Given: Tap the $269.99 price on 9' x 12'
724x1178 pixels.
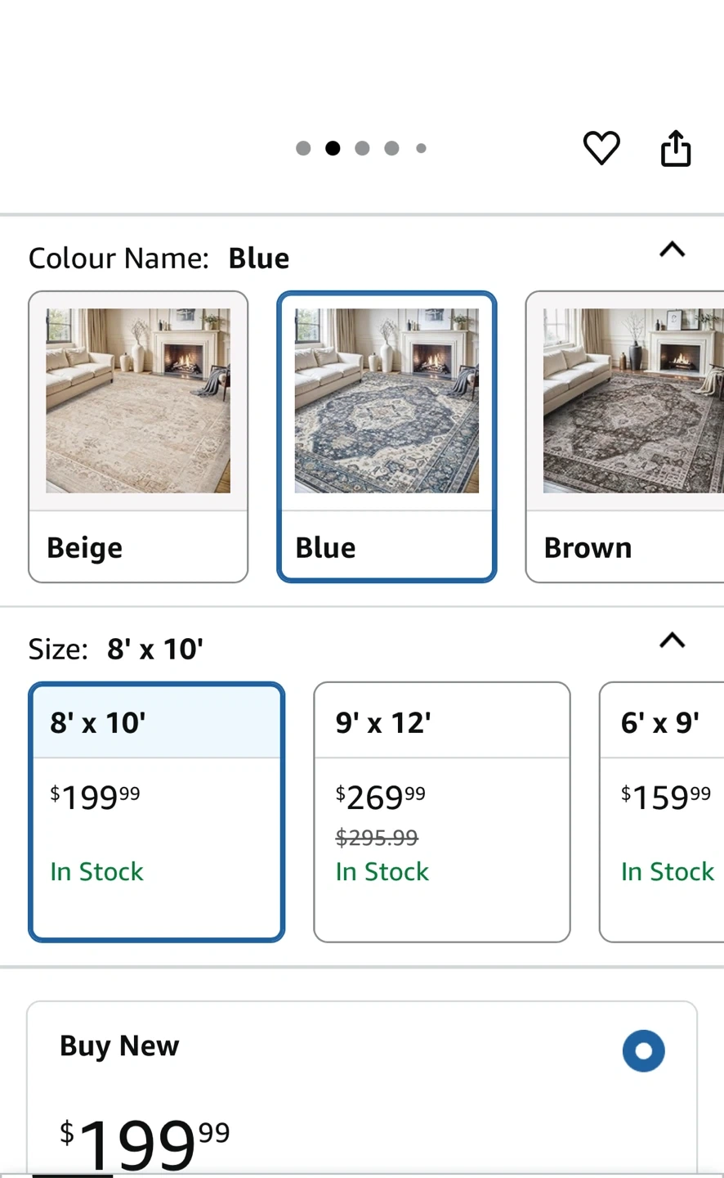Looking at the screenshot, I should tap(381, 797).
